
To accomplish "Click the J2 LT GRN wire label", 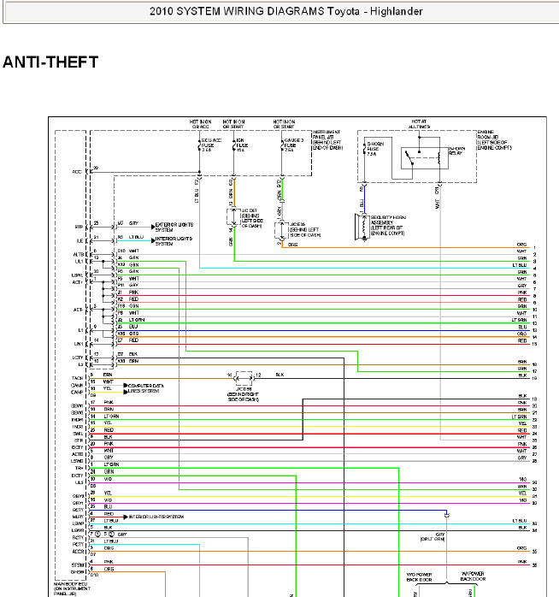I will pyautogui.click(x=132, y=320).
